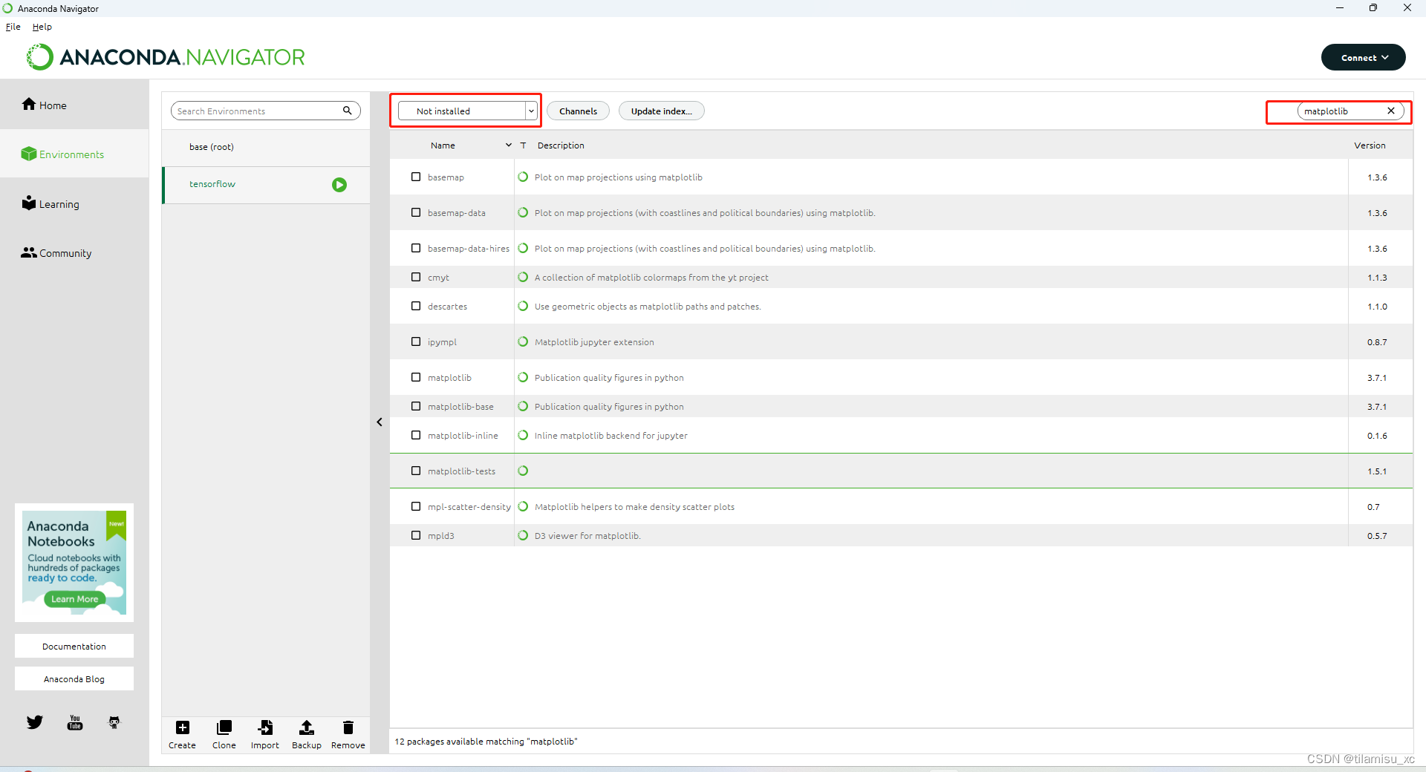
Task: Go to the Home section
Action: (45, 105)
